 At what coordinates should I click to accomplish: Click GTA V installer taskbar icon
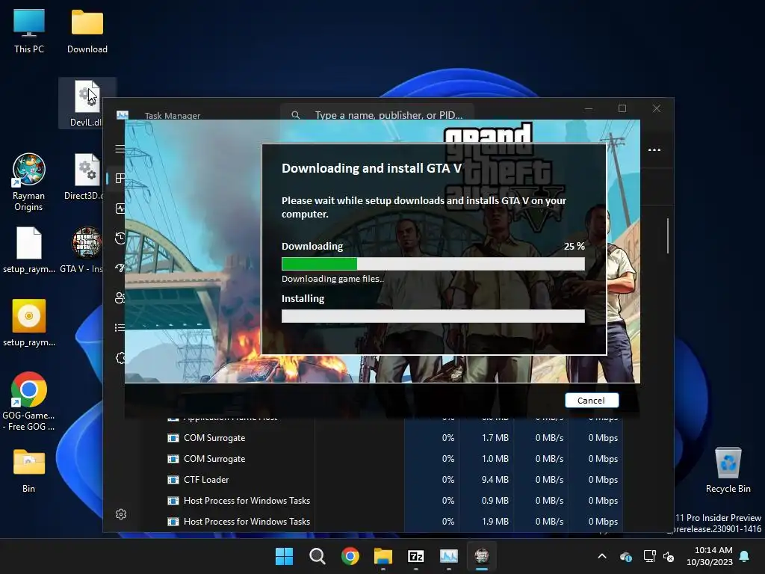coord(482,556)
